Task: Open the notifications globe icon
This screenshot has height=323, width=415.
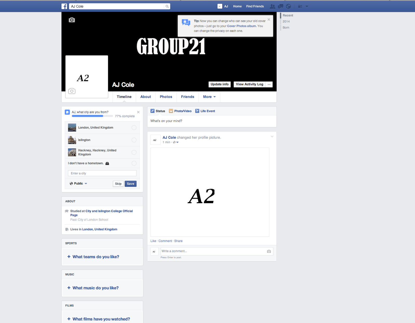Action: [288, 6]
